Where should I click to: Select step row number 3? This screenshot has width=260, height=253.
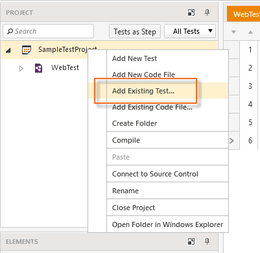pos(250,86)
